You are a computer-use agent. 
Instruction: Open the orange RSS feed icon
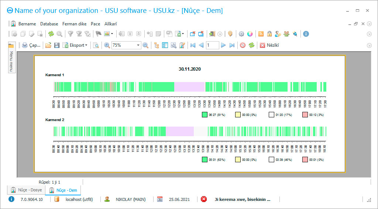(x=261, y=34)
